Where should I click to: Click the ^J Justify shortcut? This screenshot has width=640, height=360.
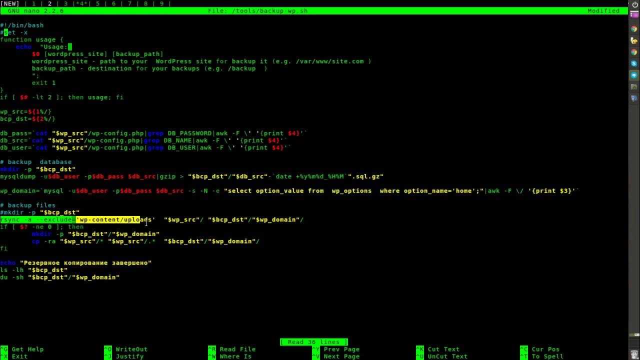[x=124, y=356]
